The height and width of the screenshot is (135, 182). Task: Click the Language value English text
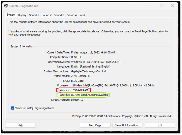point(91,66)
